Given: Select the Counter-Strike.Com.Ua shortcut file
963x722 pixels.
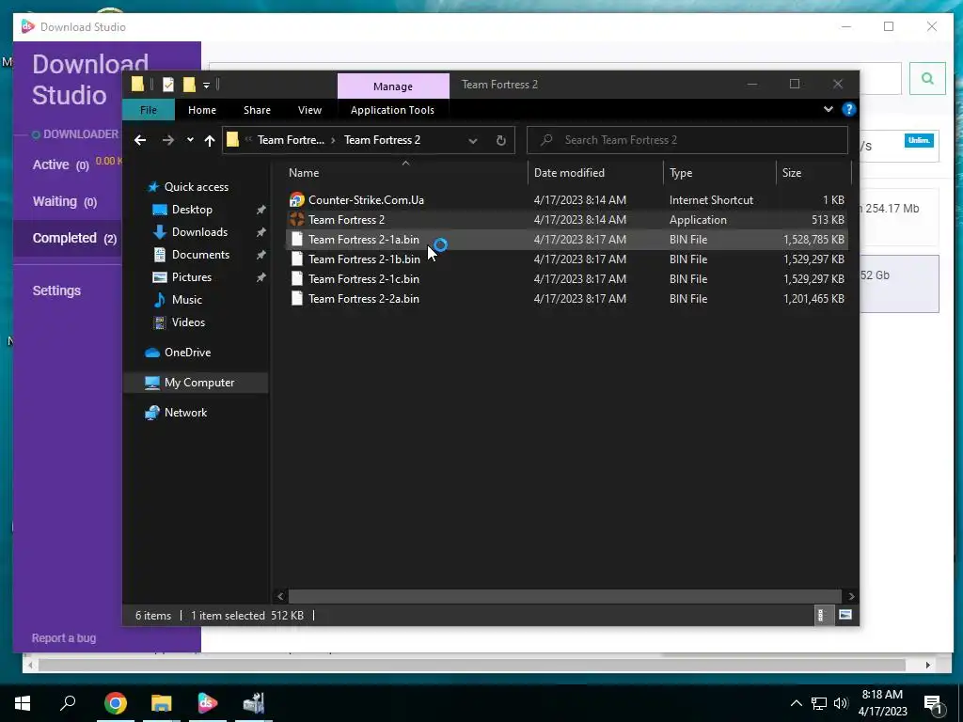Looking at the screenshot, I should 567,200.
